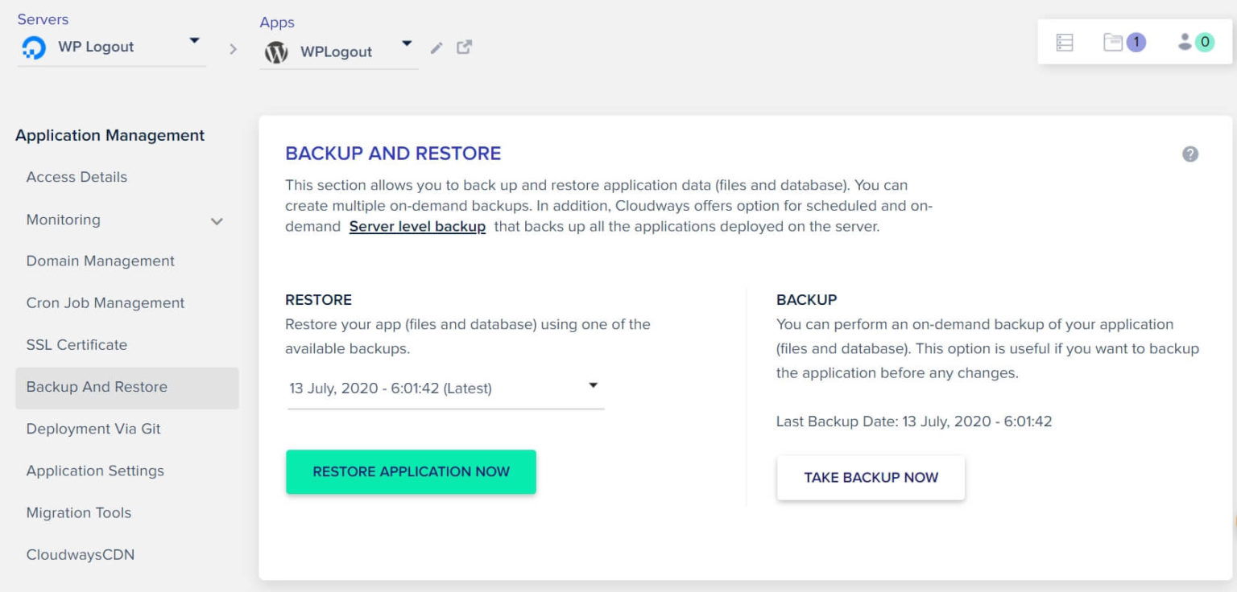
Task: Click the help question mark in Backup and Restore
Action: coord(1189,153)
